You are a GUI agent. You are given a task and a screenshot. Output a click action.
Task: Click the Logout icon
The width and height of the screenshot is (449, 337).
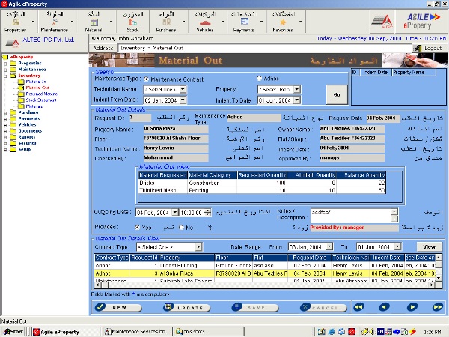point(418,48)
